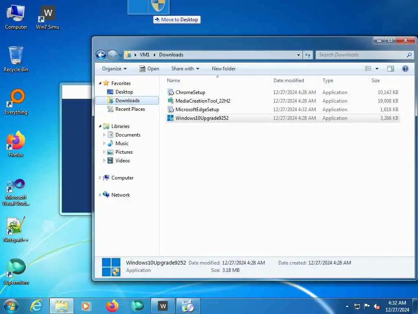Select Recent Places under Favorites
Viewport: 418px width, 314px height.
coord(126,109)
